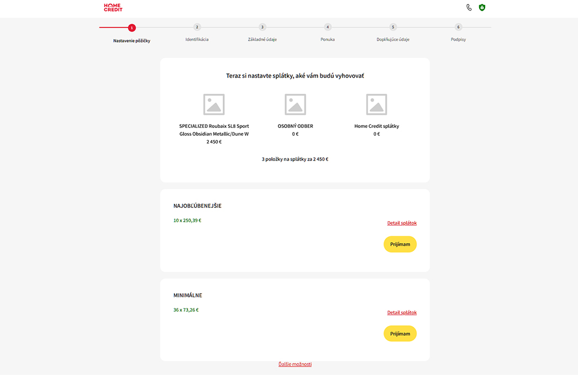Viewport: 578px width, 375px height.
Task: Select step 1 Nastavenie pôžičky circle
Action: point(132,28)
